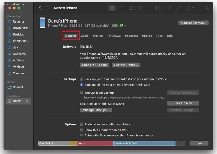The width and height of the screenshot is (217, 154).
Task: Click the Share toolbar icon
Action: (170, 8)
